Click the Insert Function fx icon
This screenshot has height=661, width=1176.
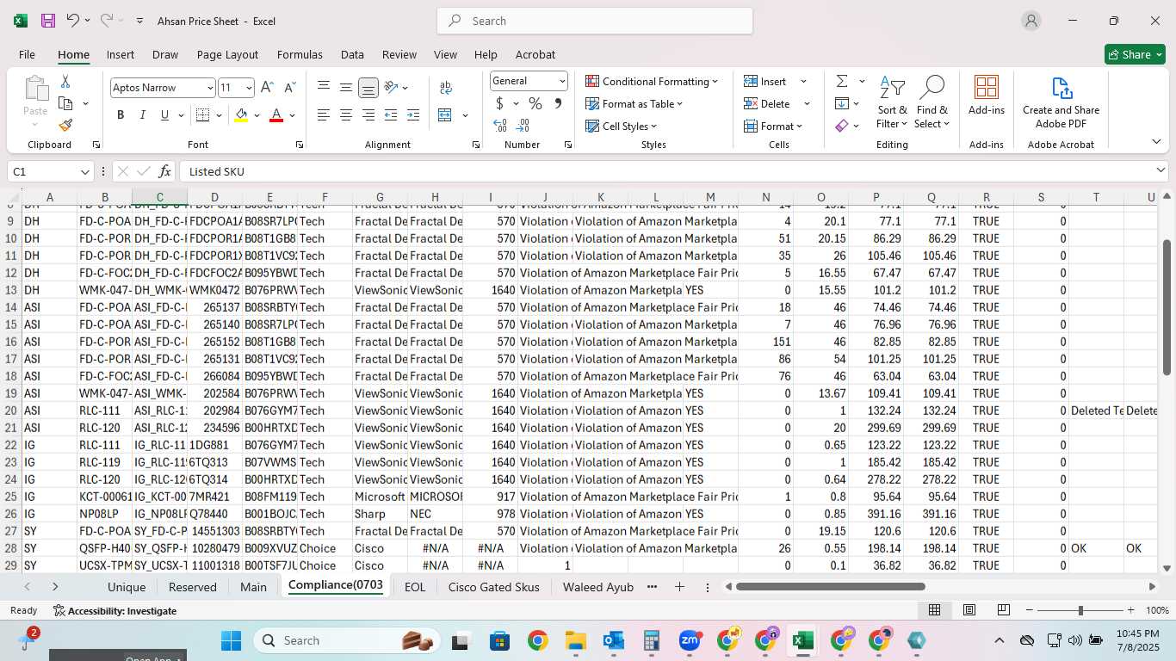pos(165,171)
